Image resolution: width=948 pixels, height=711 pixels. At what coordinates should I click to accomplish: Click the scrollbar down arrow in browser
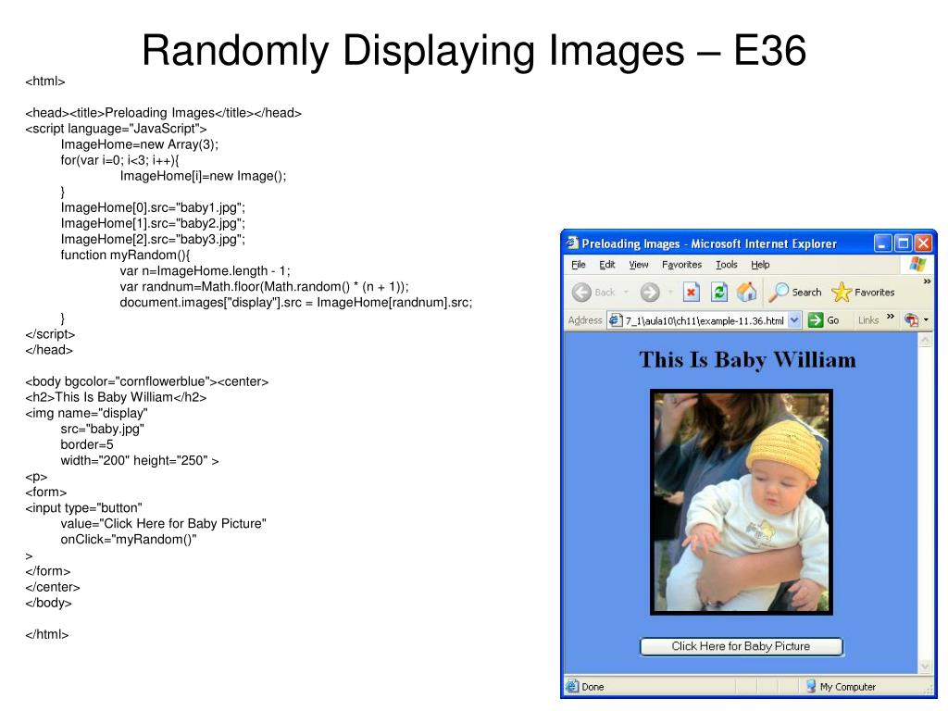(x=925, y=667)
